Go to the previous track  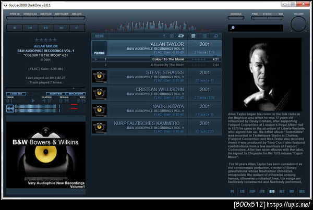[x=30, y=28]
